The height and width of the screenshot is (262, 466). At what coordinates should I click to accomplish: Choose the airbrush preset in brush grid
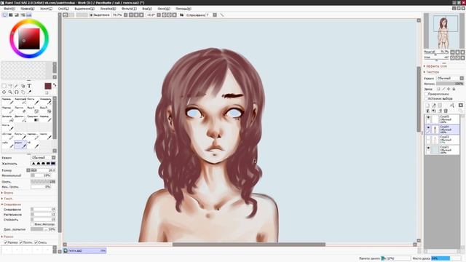pos(20,101)
